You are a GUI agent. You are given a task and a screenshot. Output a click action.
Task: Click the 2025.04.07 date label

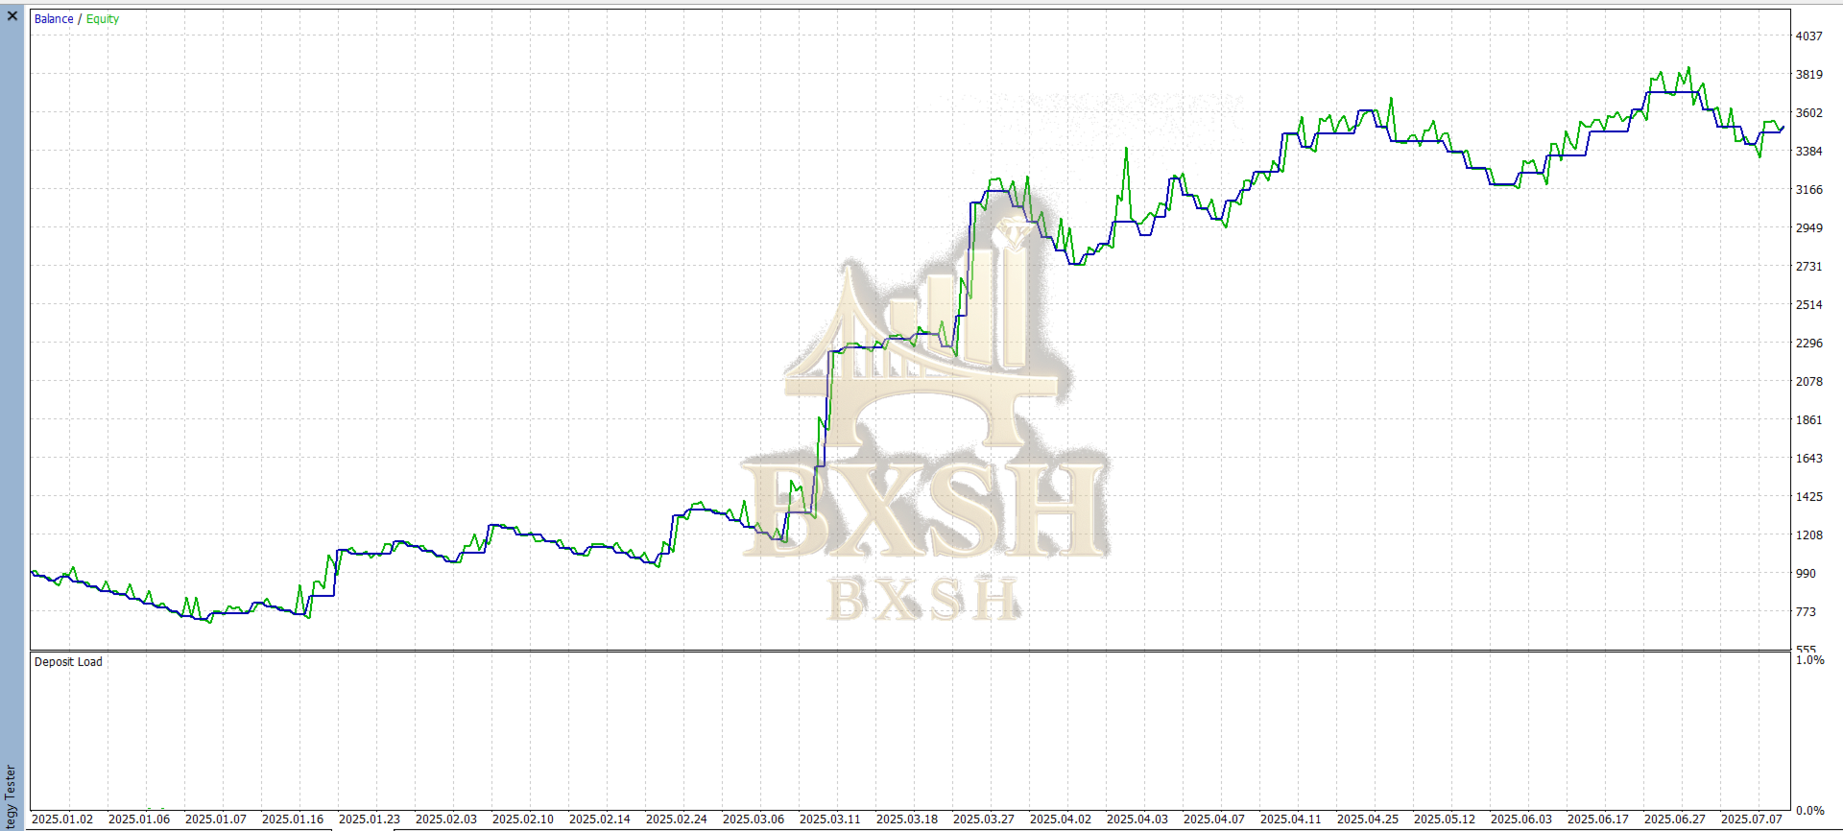click(1214, 819)
